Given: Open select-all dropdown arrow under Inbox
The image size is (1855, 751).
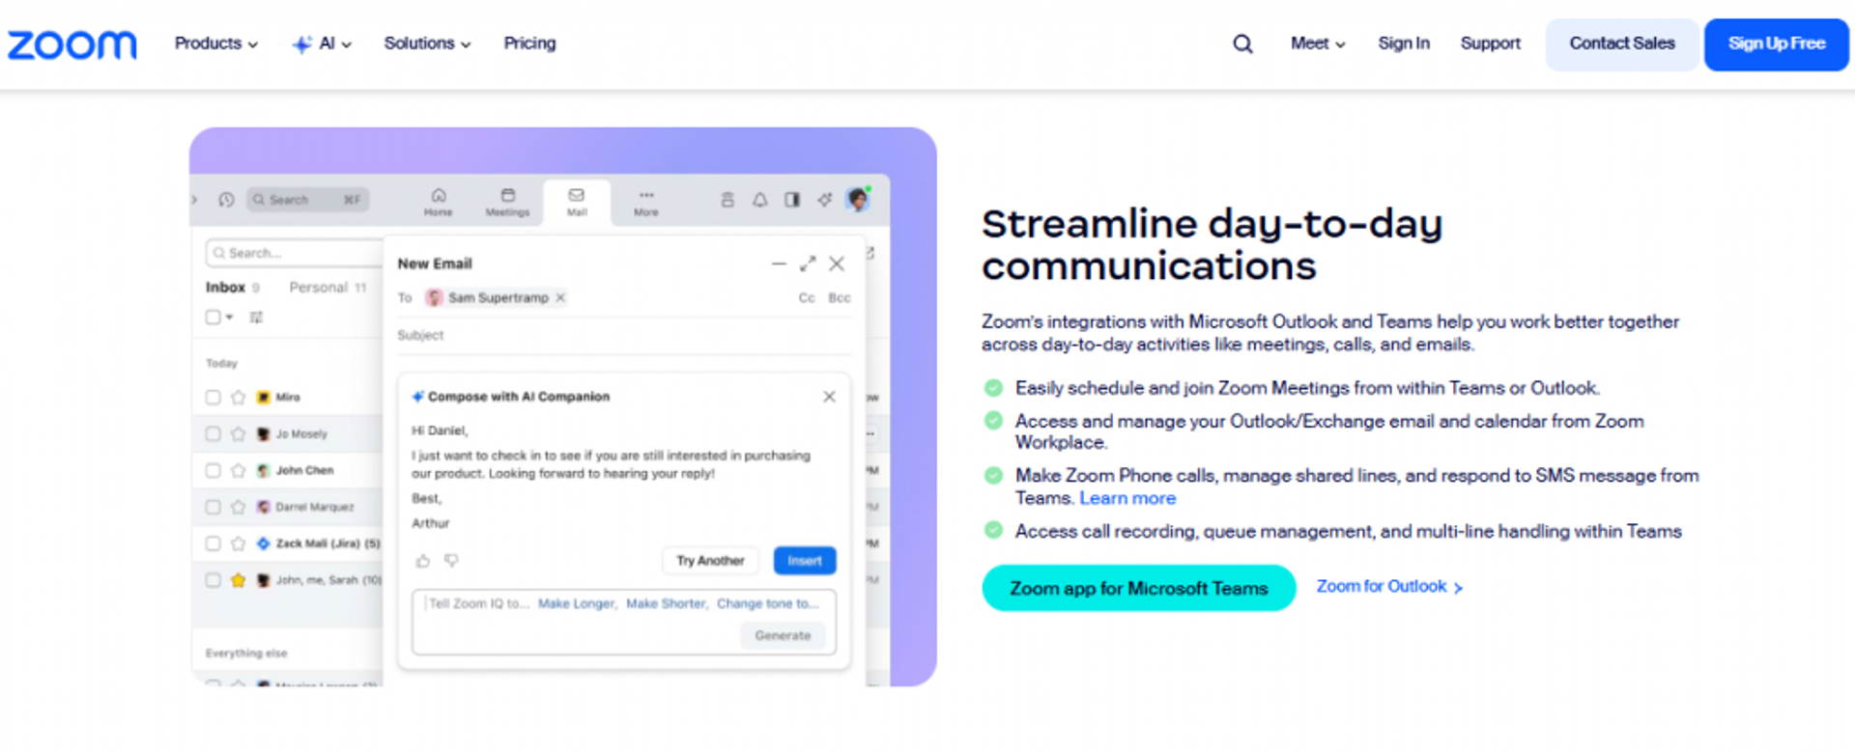Looking at the screenshot, I should [x=230, y=317].
